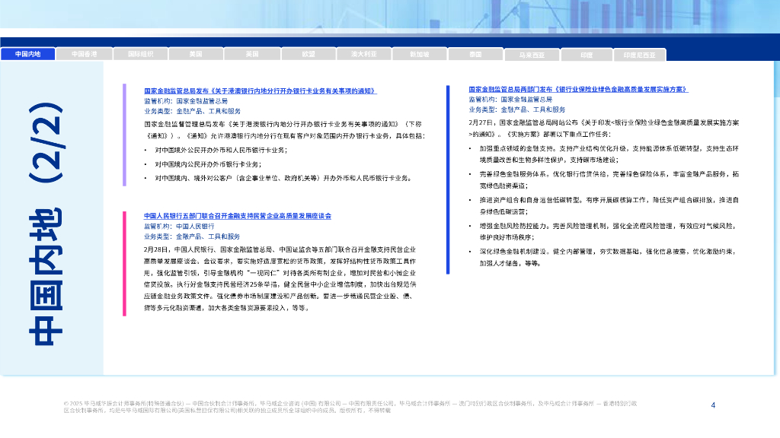The height and width of the screenshot is (438, 780).
Task: Open the 欧盟 tab
Action: [x=308, y=54]
